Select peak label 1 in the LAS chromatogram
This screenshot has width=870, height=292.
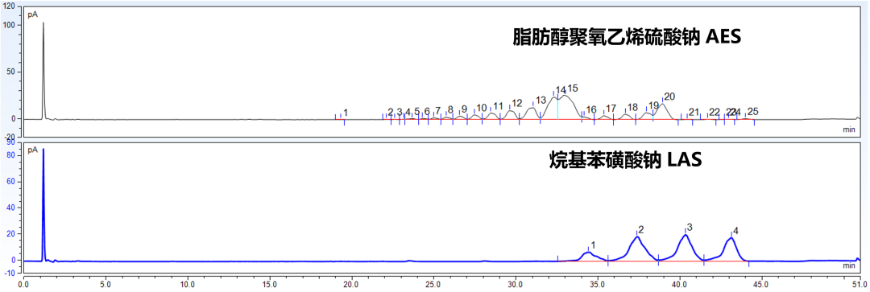(x=593, y=245)
